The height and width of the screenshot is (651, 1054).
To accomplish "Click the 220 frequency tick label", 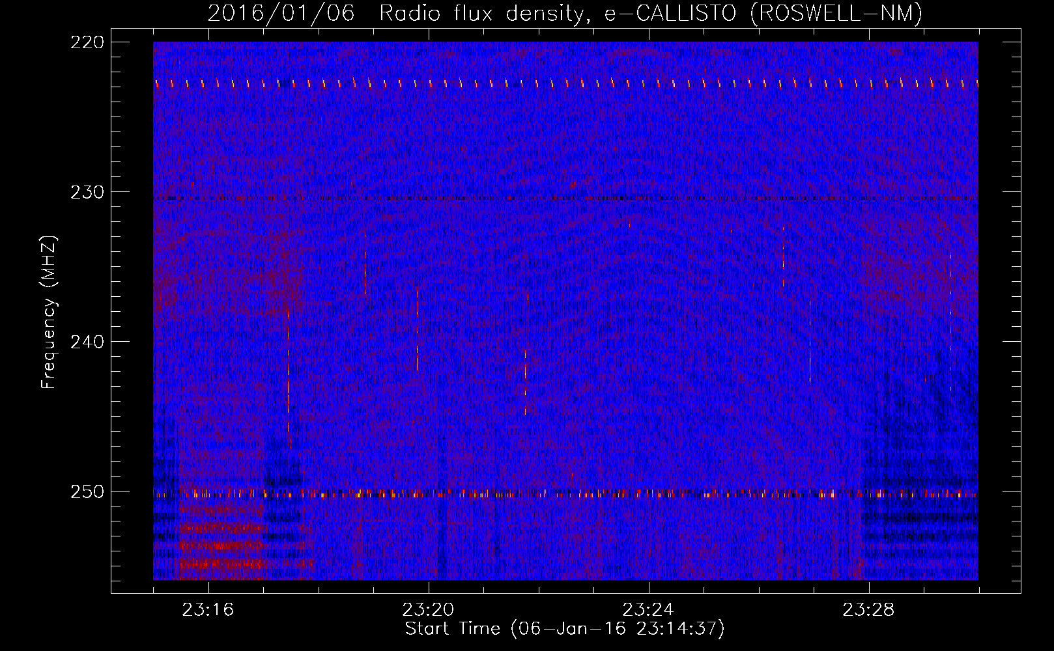I will click(87, 42).
